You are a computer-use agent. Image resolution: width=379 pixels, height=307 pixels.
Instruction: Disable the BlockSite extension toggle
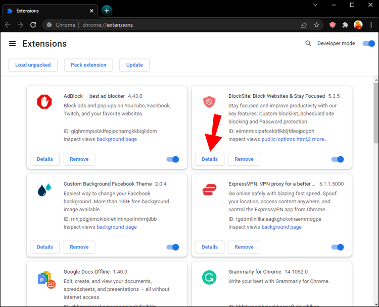point(338,159)
